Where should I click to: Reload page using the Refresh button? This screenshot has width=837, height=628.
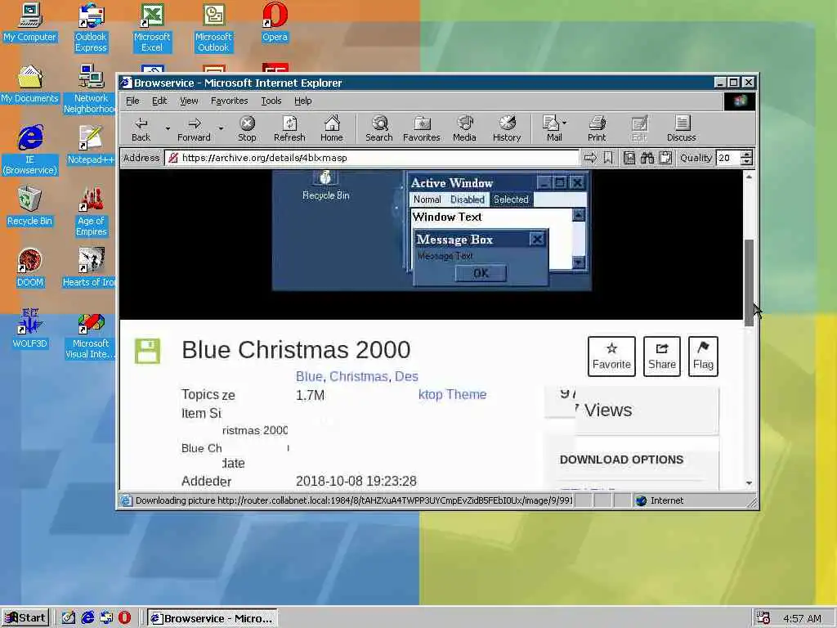289,129
